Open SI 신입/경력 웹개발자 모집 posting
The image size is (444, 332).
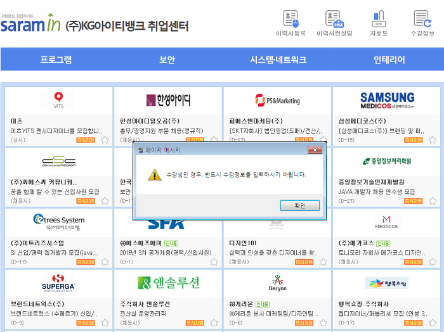coord(54,253)
